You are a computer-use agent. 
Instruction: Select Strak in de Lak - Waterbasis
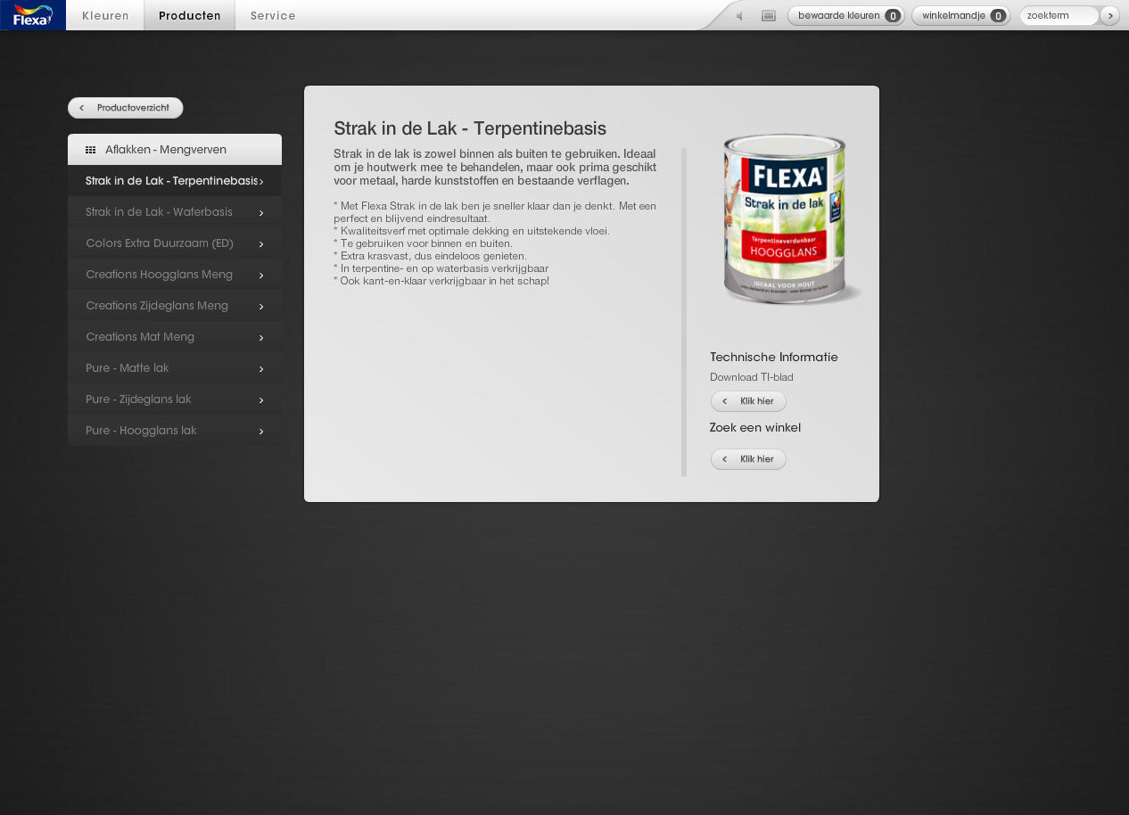[x=175, y=212]
